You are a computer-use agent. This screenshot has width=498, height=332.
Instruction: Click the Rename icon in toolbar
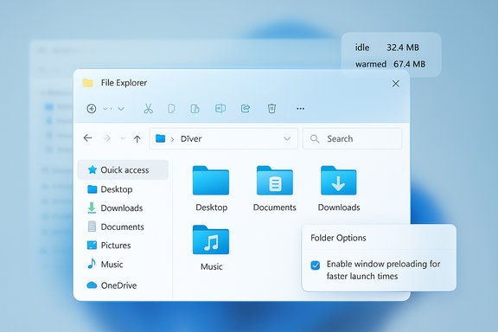pyautogui.click(x=220, y=109)
